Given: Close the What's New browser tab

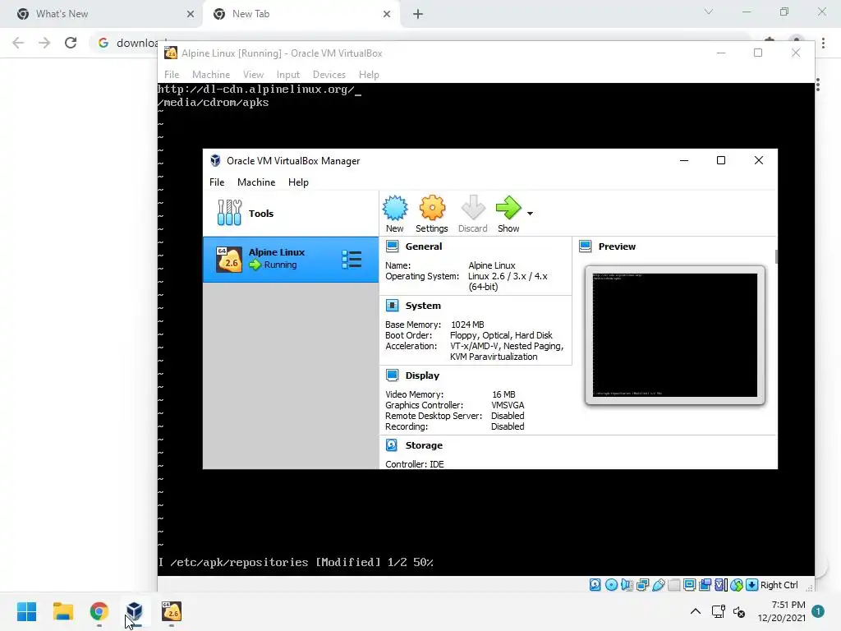Looking at the screenshot, I should [191, 14].
